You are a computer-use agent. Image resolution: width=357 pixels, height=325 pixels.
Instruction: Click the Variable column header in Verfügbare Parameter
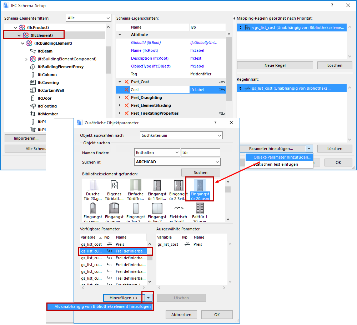(91, 237)
